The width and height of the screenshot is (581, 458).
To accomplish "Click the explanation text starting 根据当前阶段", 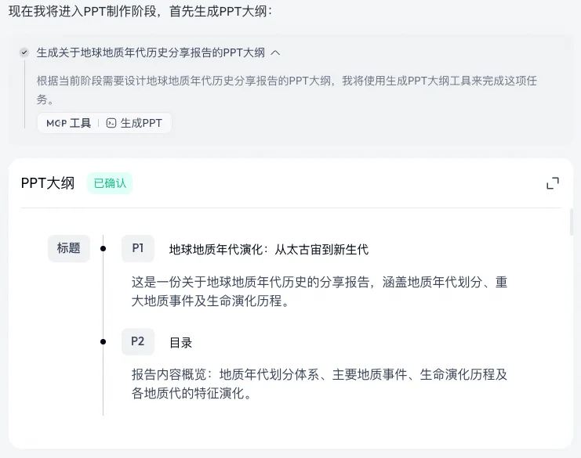I will [x=286, y=90].
